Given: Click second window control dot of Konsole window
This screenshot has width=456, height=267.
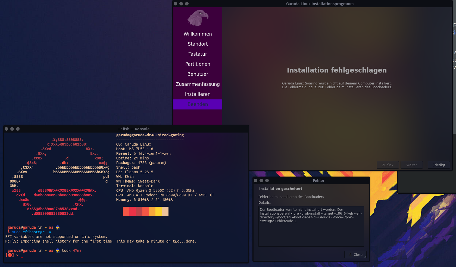Looking at the screenshot, I should [12, 129].
